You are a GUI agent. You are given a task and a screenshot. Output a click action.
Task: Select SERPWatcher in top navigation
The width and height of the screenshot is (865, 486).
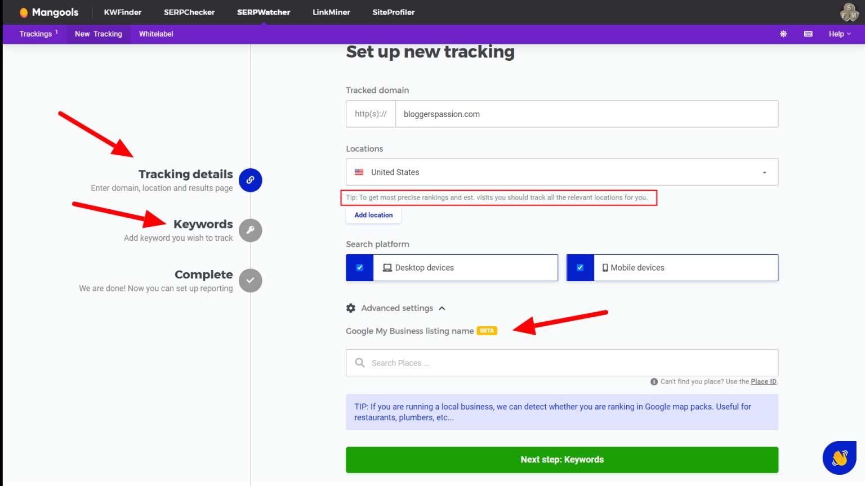click(x=264, y=12)
